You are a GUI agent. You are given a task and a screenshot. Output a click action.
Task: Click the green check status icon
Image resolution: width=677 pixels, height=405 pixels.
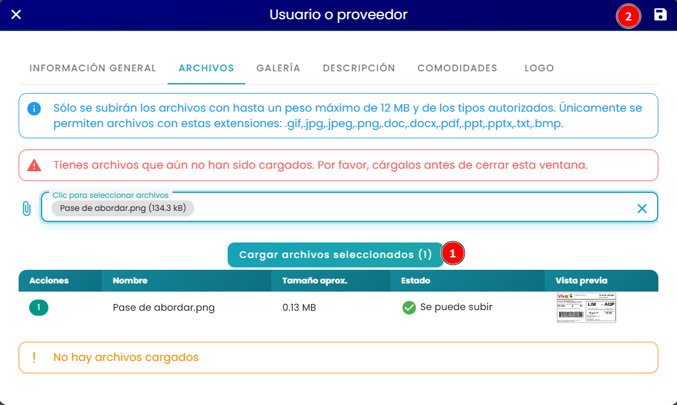point(409,308)
